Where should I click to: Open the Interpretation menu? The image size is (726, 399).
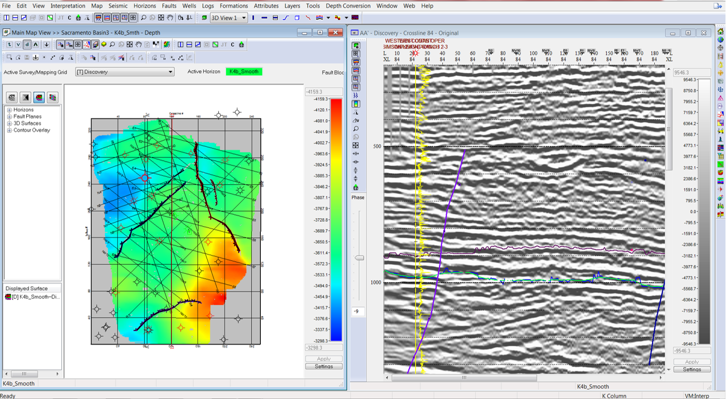click(68, 6)
